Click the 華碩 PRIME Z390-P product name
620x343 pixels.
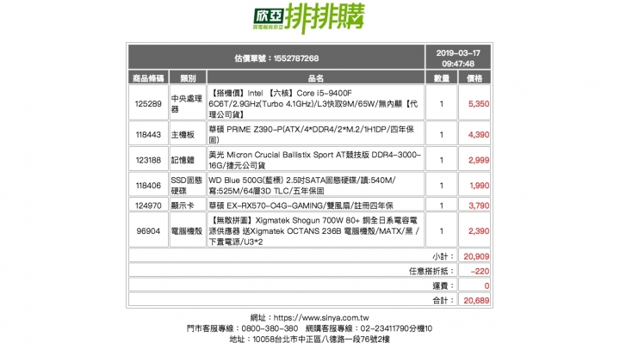pos(312,135)
